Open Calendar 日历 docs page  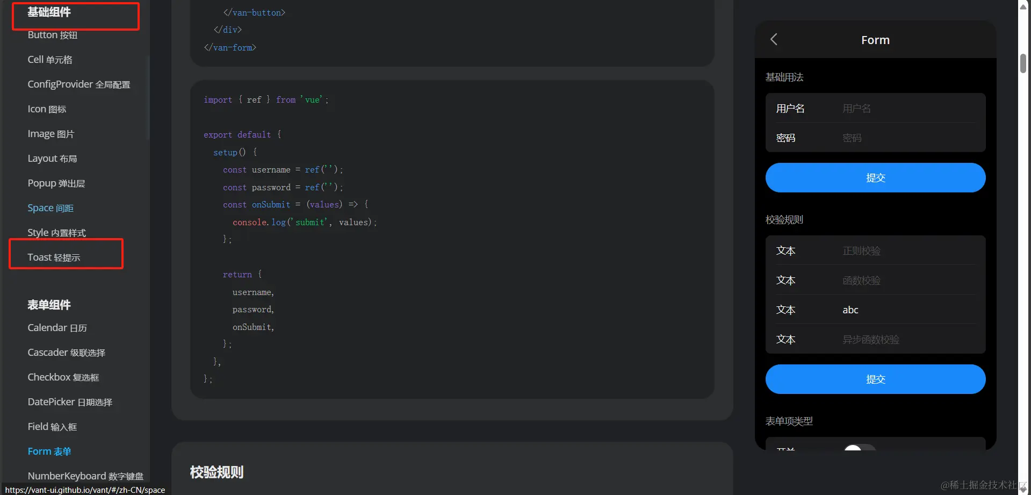coord(57,328)
